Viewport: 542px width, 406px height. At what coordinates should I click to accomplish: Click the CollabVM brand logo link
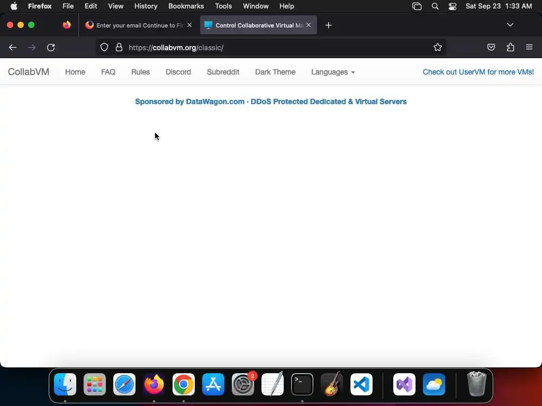click(x=29, y=72)
